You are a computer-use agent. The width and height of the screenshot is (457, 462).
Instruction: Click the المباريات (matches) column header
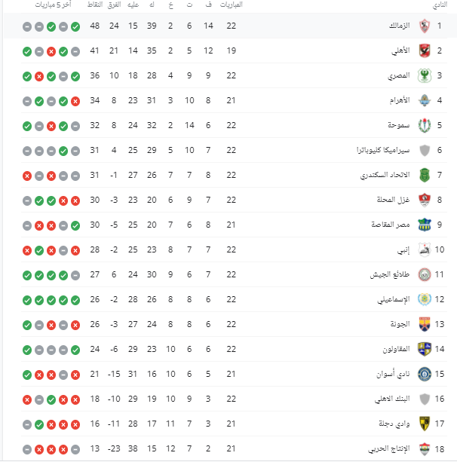click(x=230, y=5)
